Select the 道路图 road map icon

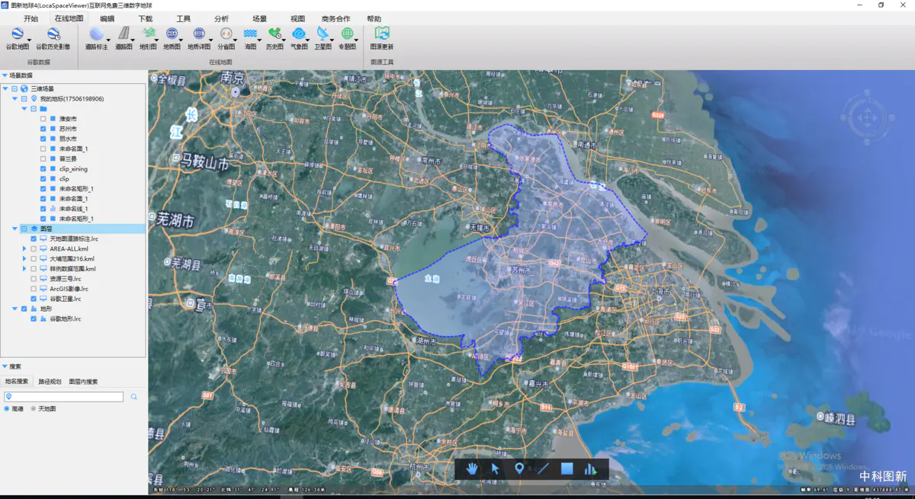pos(124,34)
